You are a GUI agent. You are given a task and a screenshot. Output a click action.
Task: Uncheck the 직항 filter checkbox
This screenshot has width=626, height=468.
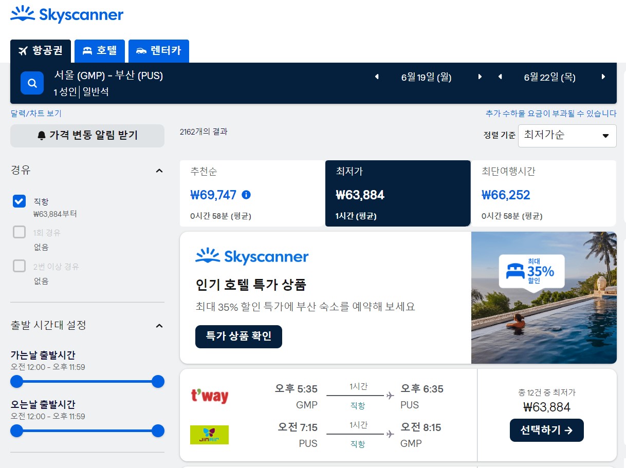point(19,201)
